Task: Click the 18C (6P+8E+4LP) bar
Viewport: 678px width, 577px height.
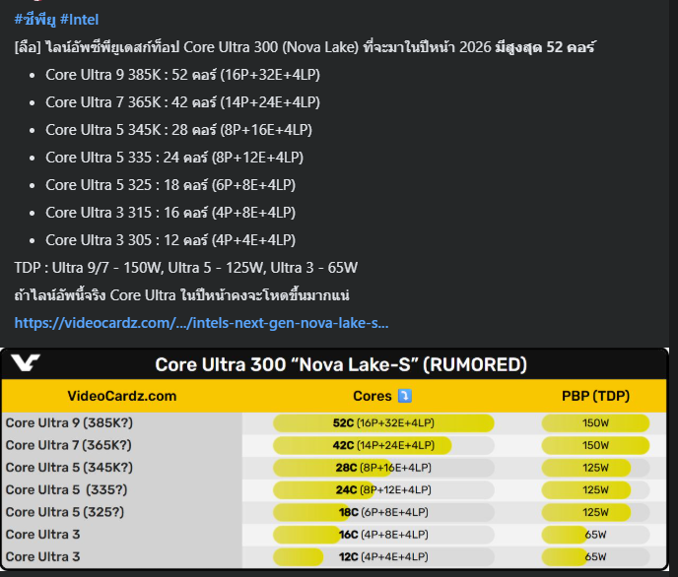Action: pos(383,512)
